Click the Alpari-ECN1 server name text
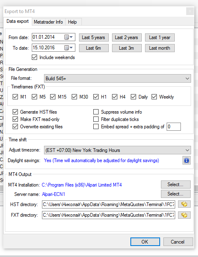198x257 pixels. [x=53, y=194]
